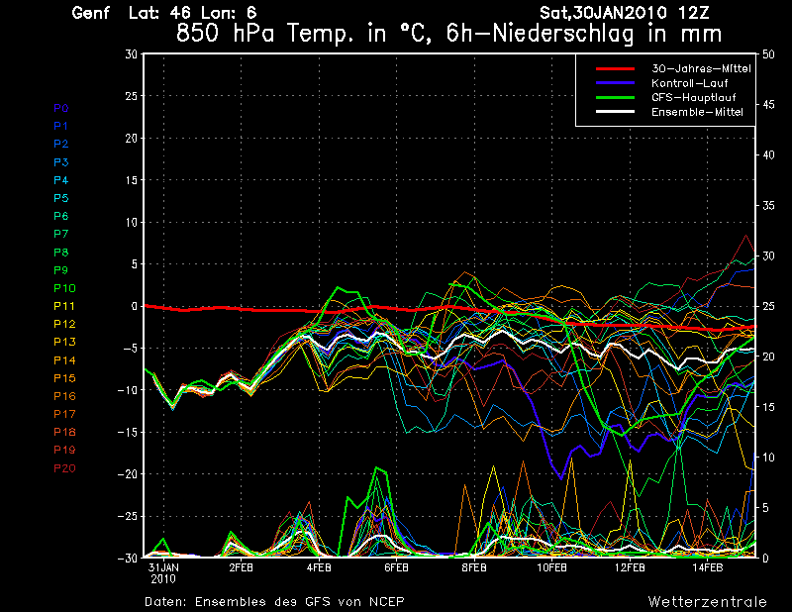The width and height of the screenshot is (792, 612).
Task: Click the Kontroll-Lauf legend text
Action: tap(689, 83)
